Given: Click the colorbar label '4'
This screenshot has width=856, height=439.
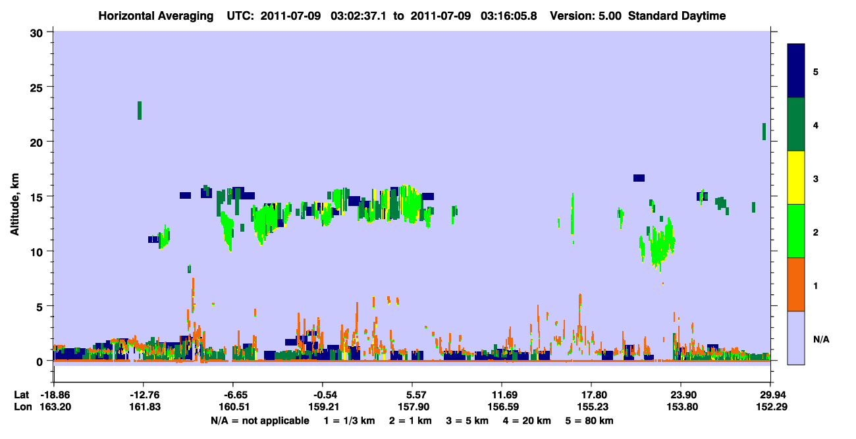Looking at the screenshot, I should pos(816,124).
